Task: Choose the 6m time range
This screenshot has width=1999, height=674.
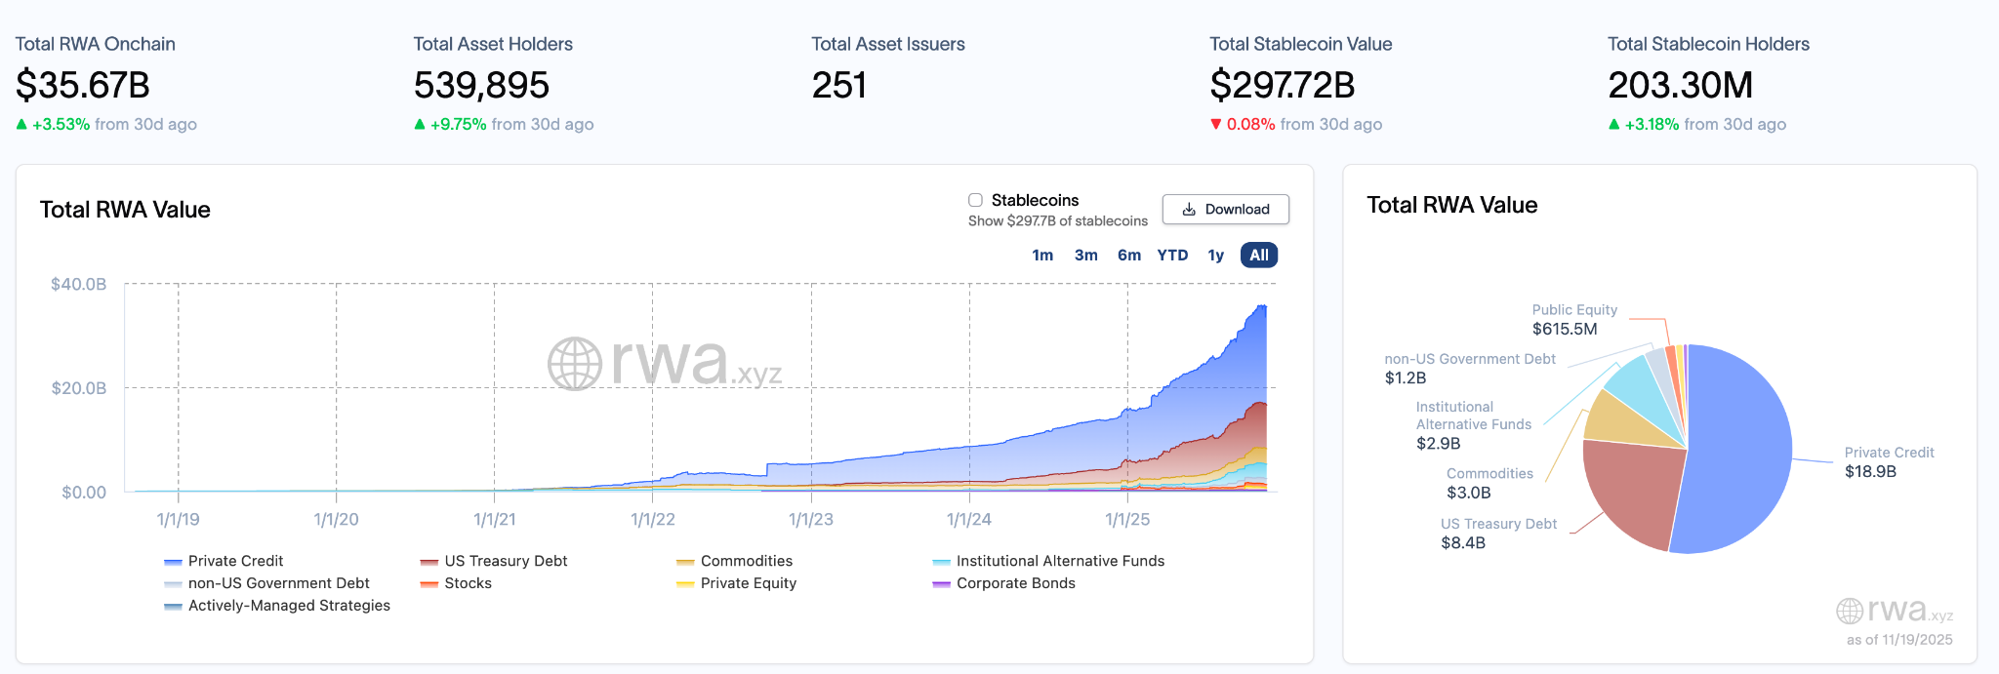Action: 1128,256
